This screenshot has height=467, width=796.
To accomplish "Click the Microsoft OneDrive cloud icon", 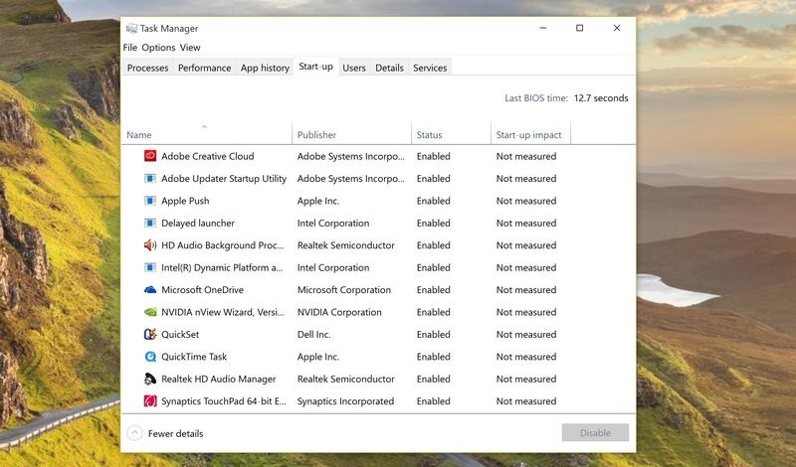I will coord(150,290).
